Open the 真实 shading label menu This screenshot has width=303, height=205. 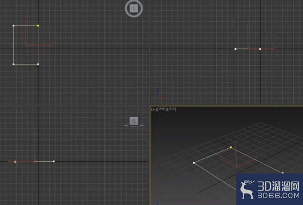tap(172, 109)
